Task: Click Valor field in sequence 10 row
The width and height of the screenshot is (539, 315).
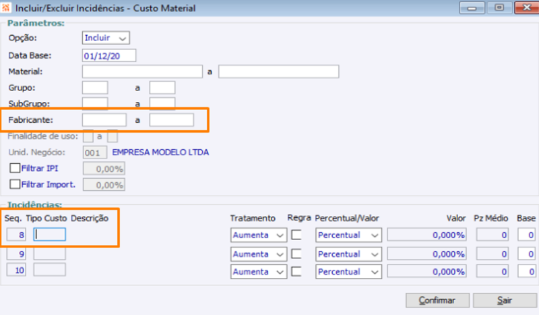Action: 427,272
